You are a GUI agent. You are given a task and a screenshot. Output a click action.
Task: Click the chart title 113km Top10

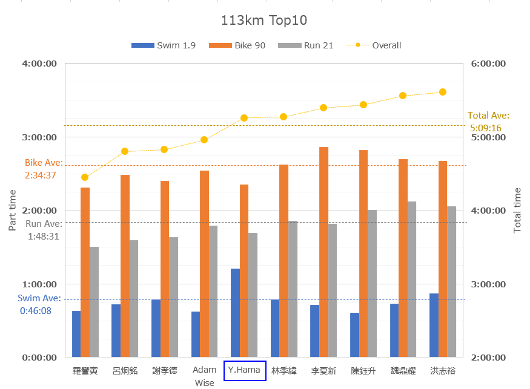point(264,21)
